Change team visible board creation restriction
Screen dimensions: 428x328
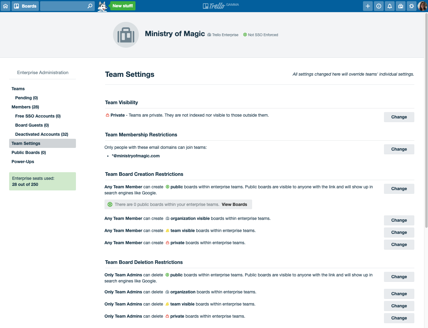[399, 232]
